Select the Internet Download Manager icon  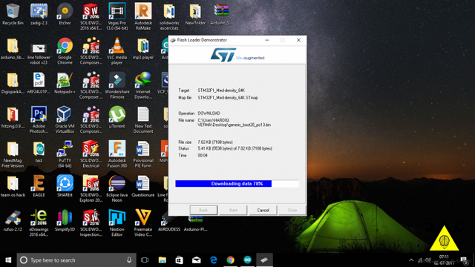[x=143, y=85]
